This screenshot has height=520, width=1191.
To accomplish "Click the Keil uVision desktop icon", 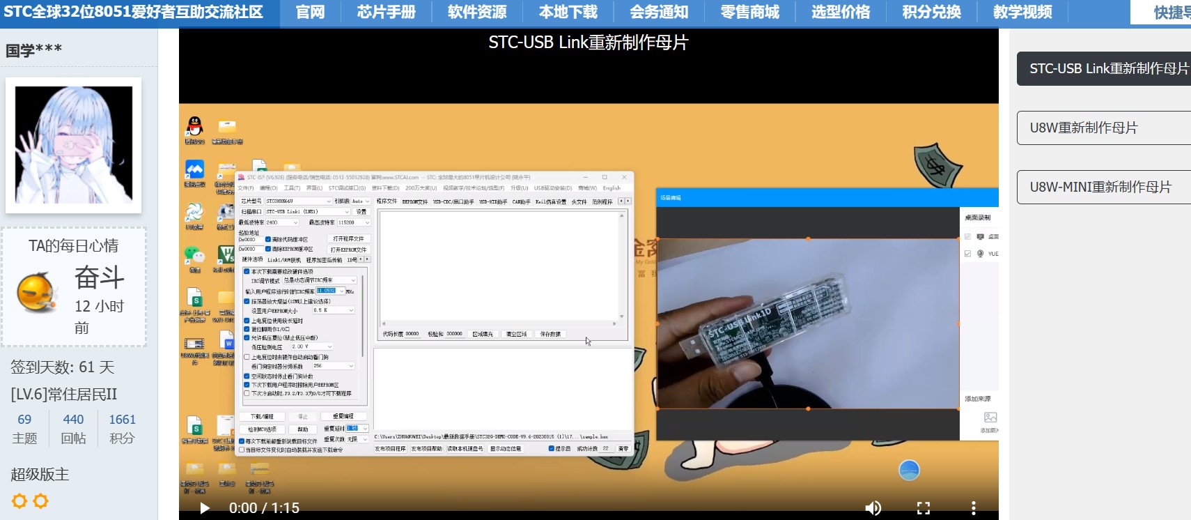I will pyautogui.click(x=226, y=254).
